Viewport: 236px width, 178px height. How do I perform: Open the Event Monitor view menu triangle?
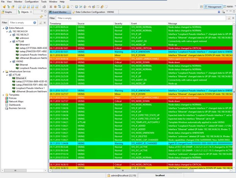[227, 11]
